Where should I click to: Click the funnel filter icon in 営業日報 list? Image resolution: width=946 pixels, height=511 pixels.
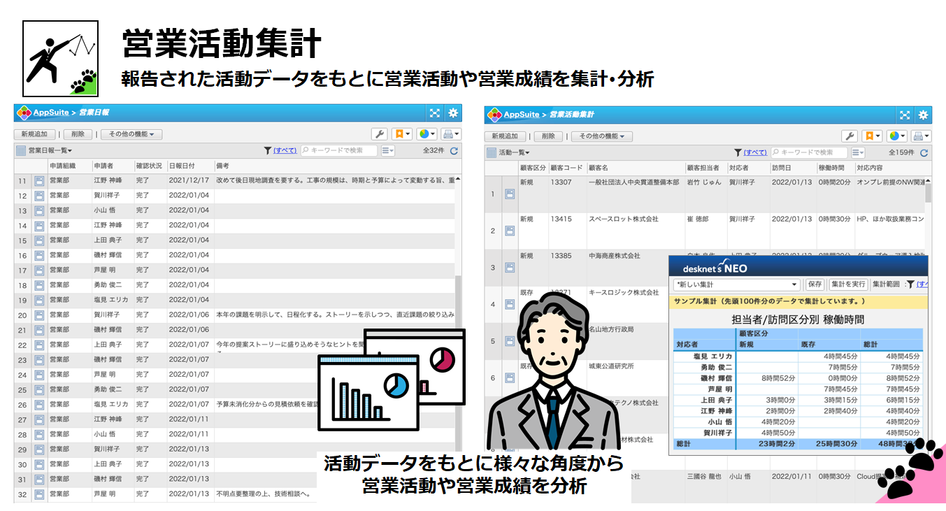point(268,151)
